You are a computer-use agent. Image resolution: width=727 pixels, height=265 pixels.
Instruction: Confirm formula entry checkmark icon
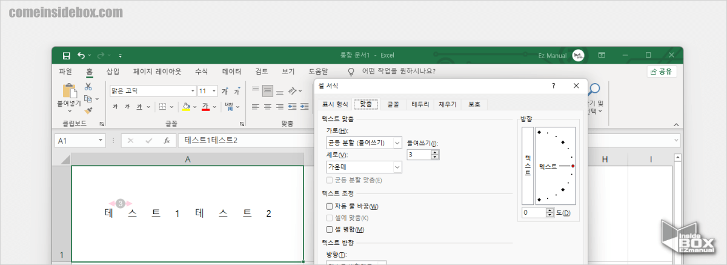pos(148,141)
